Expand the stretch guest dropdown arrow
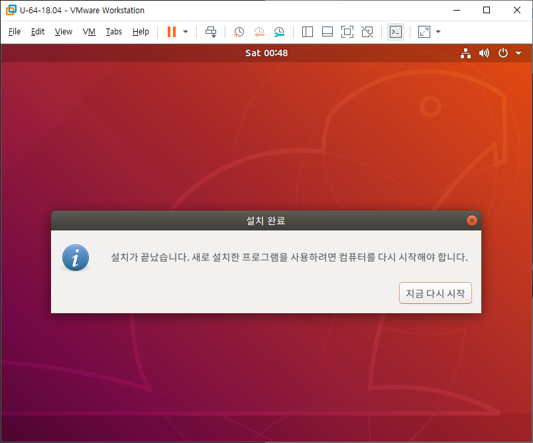The width and height of the screenshot is (533, 443). click(x=438, y=32)
